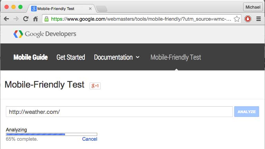Cancel the analysis in progress

(x=90, y=139)
